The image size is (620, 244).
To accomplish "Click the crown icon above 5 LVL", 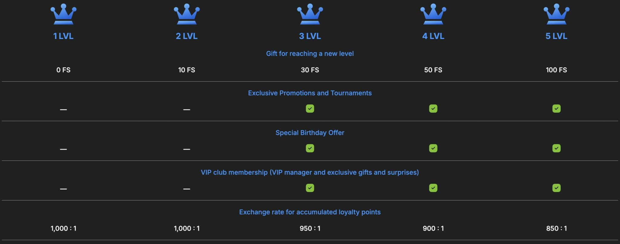I will [556, 14].
